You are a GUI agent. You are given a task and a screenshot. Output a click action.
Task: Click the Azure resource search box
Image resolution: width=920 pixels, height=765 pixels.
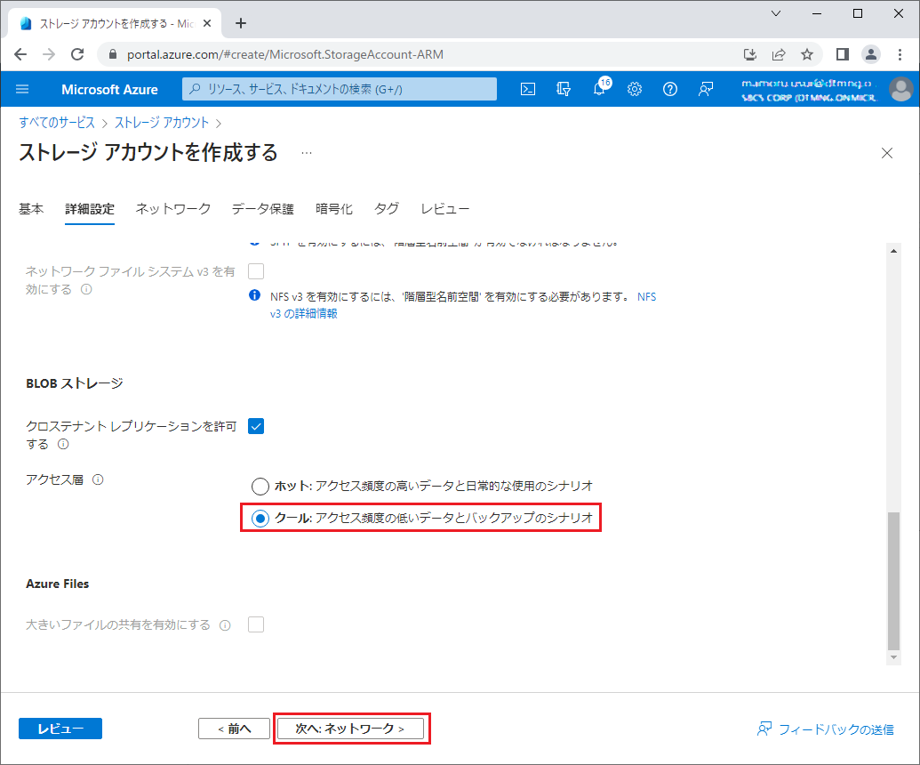pos(340,89)
